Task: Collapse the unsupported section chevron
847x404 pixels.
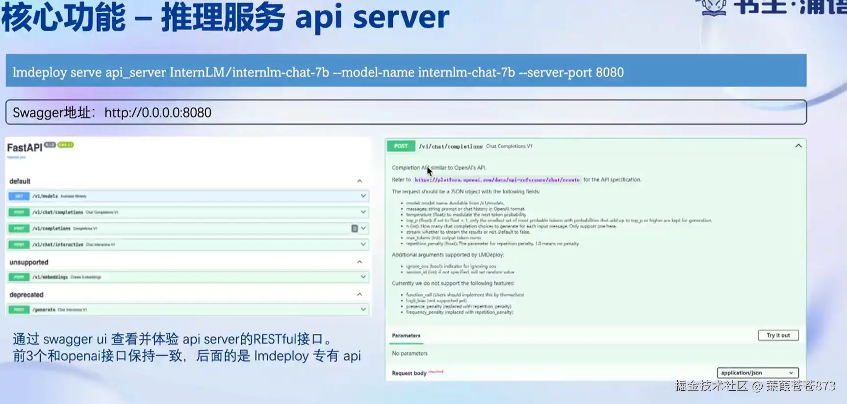Action: 359,262
